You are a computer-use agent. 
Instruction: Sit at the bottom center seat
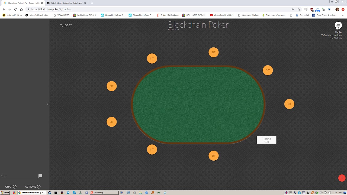tap(213, 155)
